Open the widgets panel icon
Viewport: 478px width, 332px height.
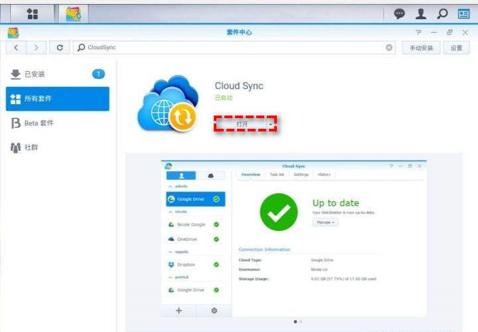click(x=463, y=14)
